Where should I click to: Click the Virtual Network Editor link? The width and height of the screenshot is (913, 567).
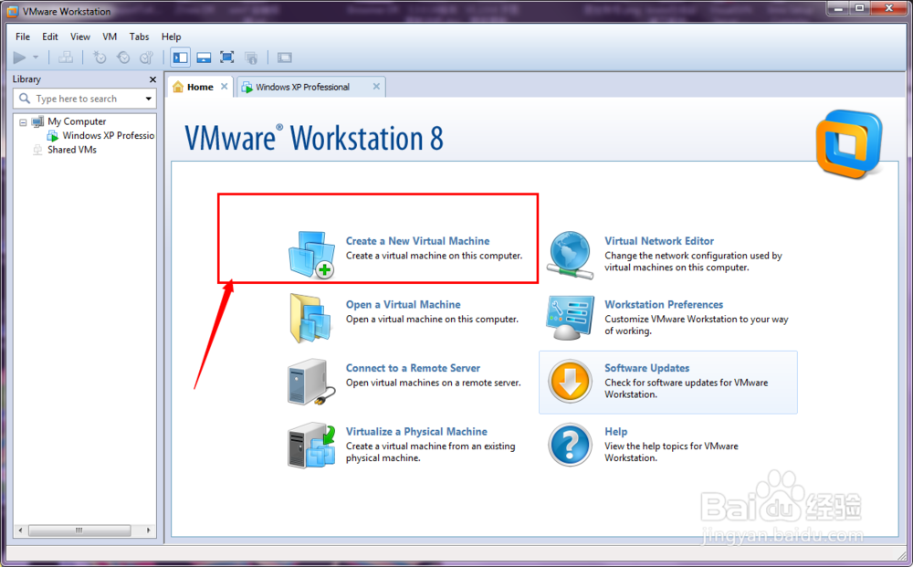[x=659, y=241]
